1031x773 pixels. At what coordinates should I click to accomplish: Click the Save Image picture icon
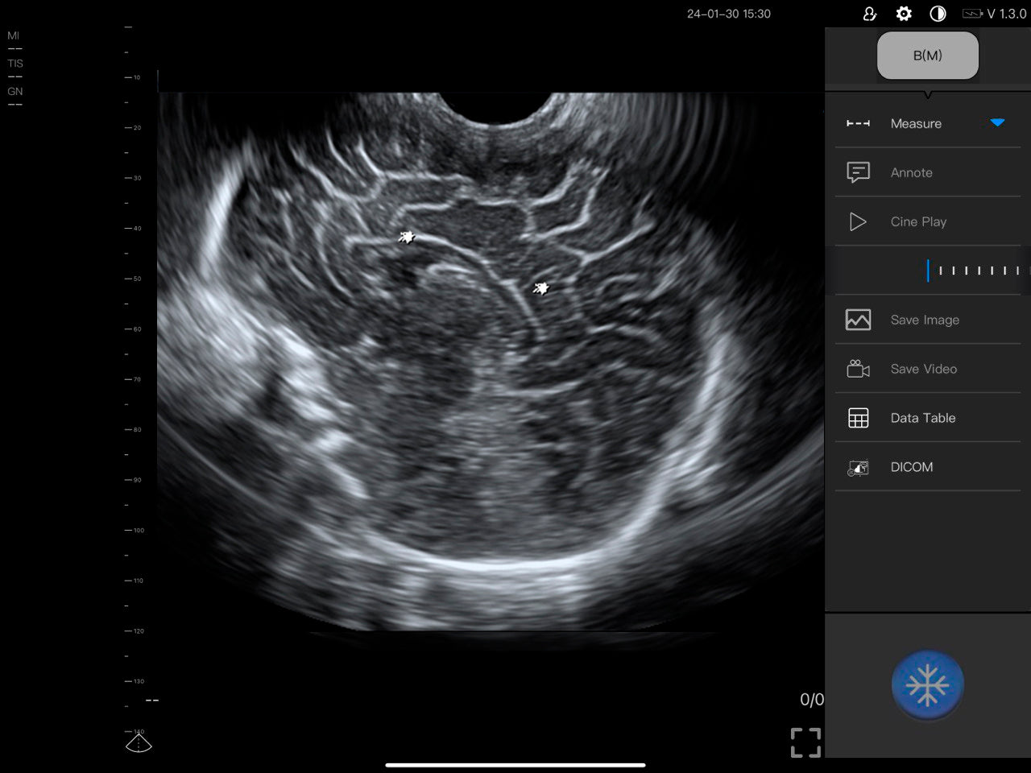[x=858, y=320]
